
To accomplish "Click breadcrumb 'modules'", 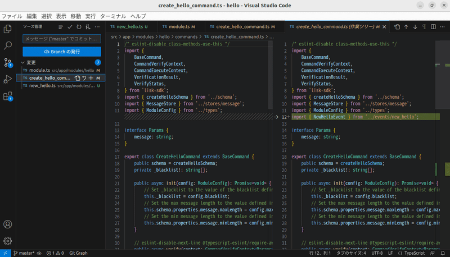I will pos(145,36).
